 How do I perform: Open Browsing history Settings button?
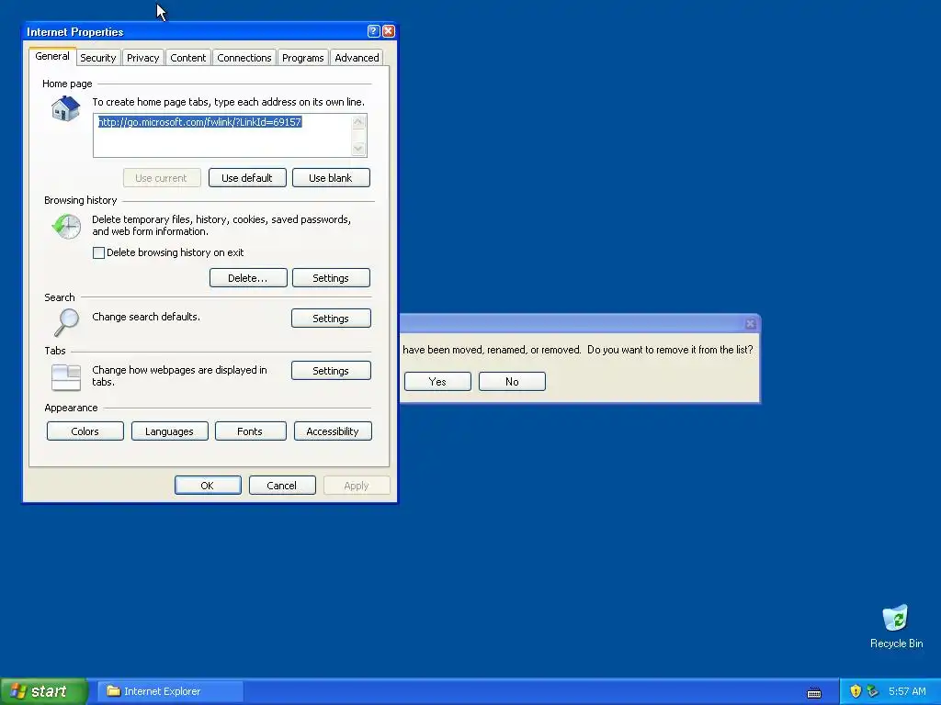click(331, 278)
